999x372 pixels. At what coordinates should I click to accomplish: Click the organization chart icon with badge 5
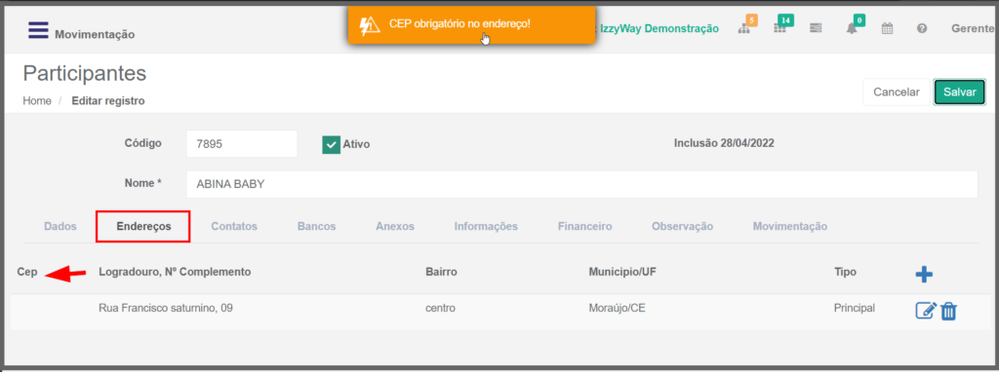tap(744, 28)
